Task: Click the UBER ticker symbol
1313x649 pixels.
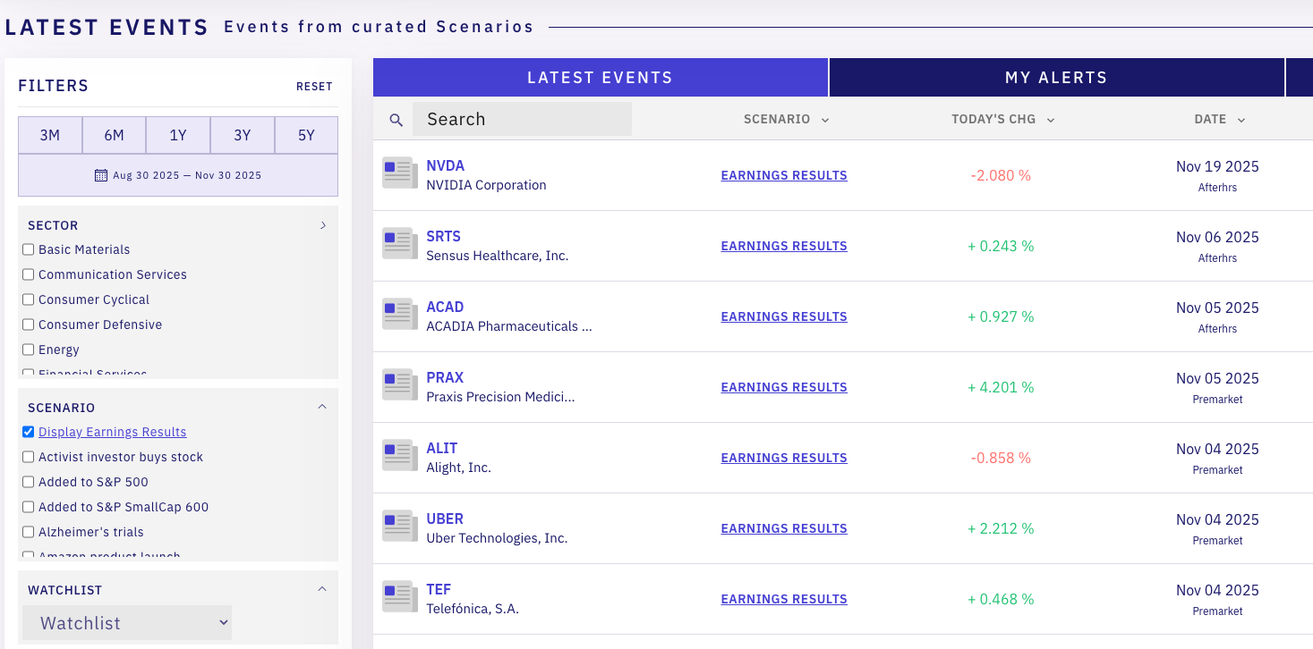Action: (445, 518)
